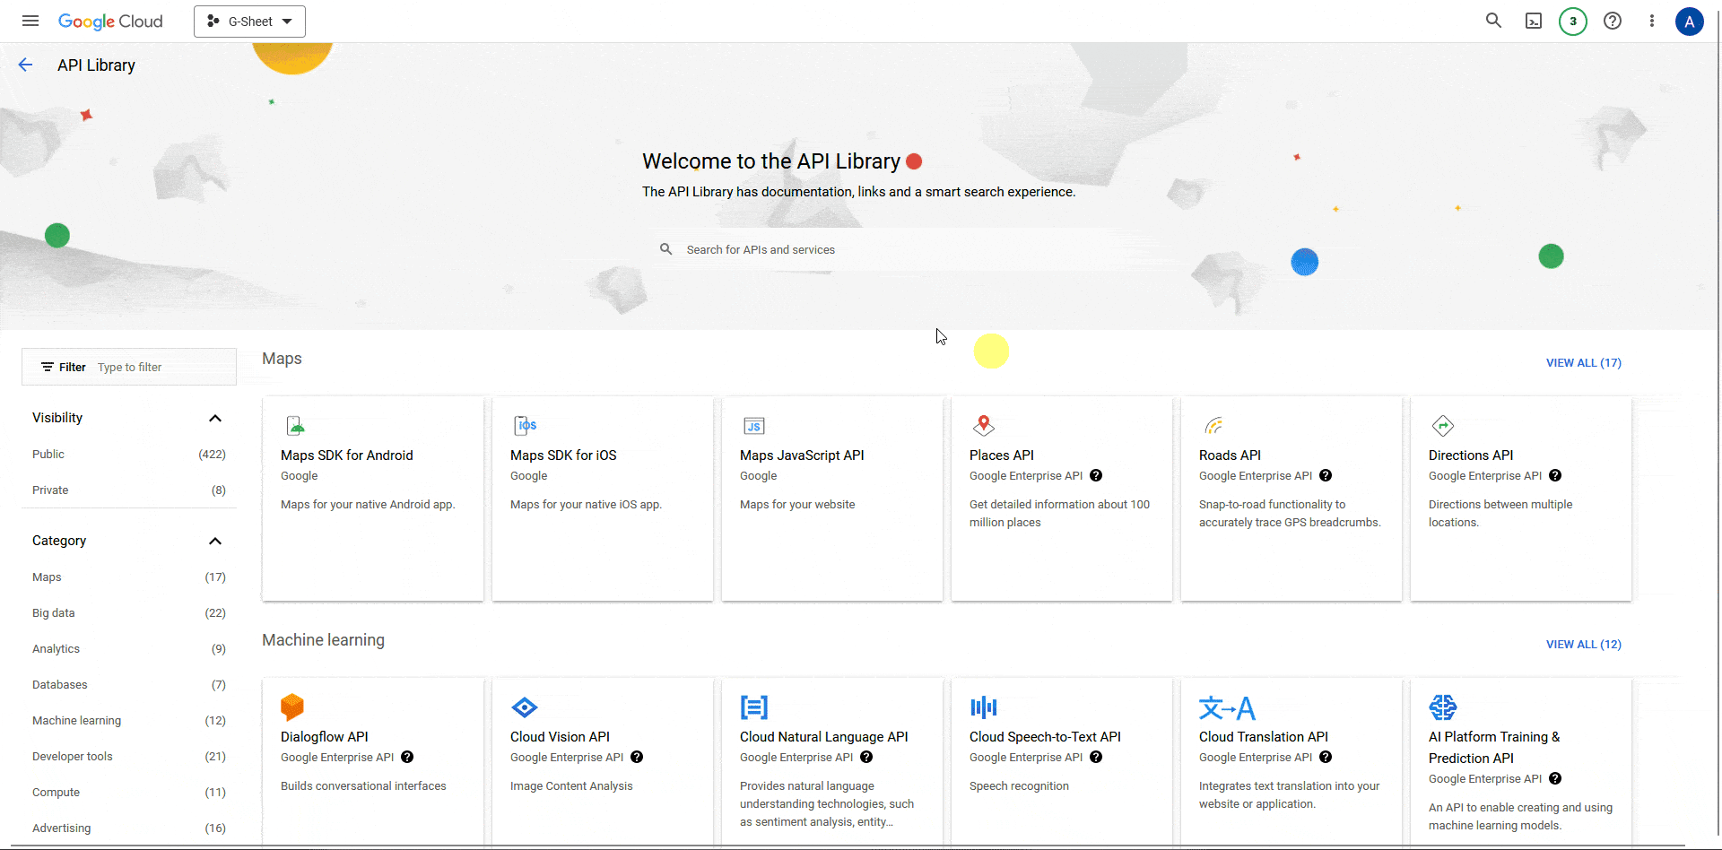Activate Cloud Shell from the top bar
1722x850 pixels.
pyautogui.click(x=1533, y=21)
